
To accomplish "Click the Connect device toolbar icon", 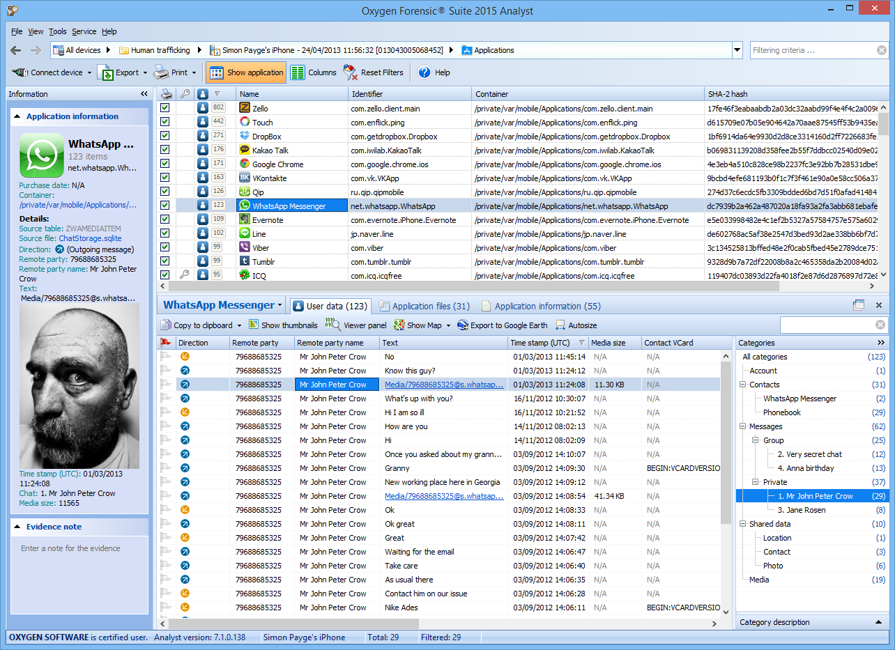I will pos(20,72).
